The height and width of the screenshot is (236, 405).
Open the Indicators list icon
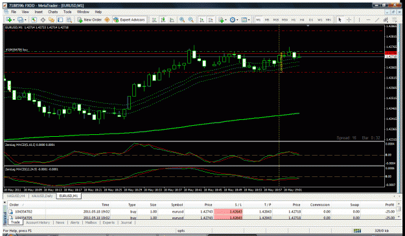click(x=221, y=19)
